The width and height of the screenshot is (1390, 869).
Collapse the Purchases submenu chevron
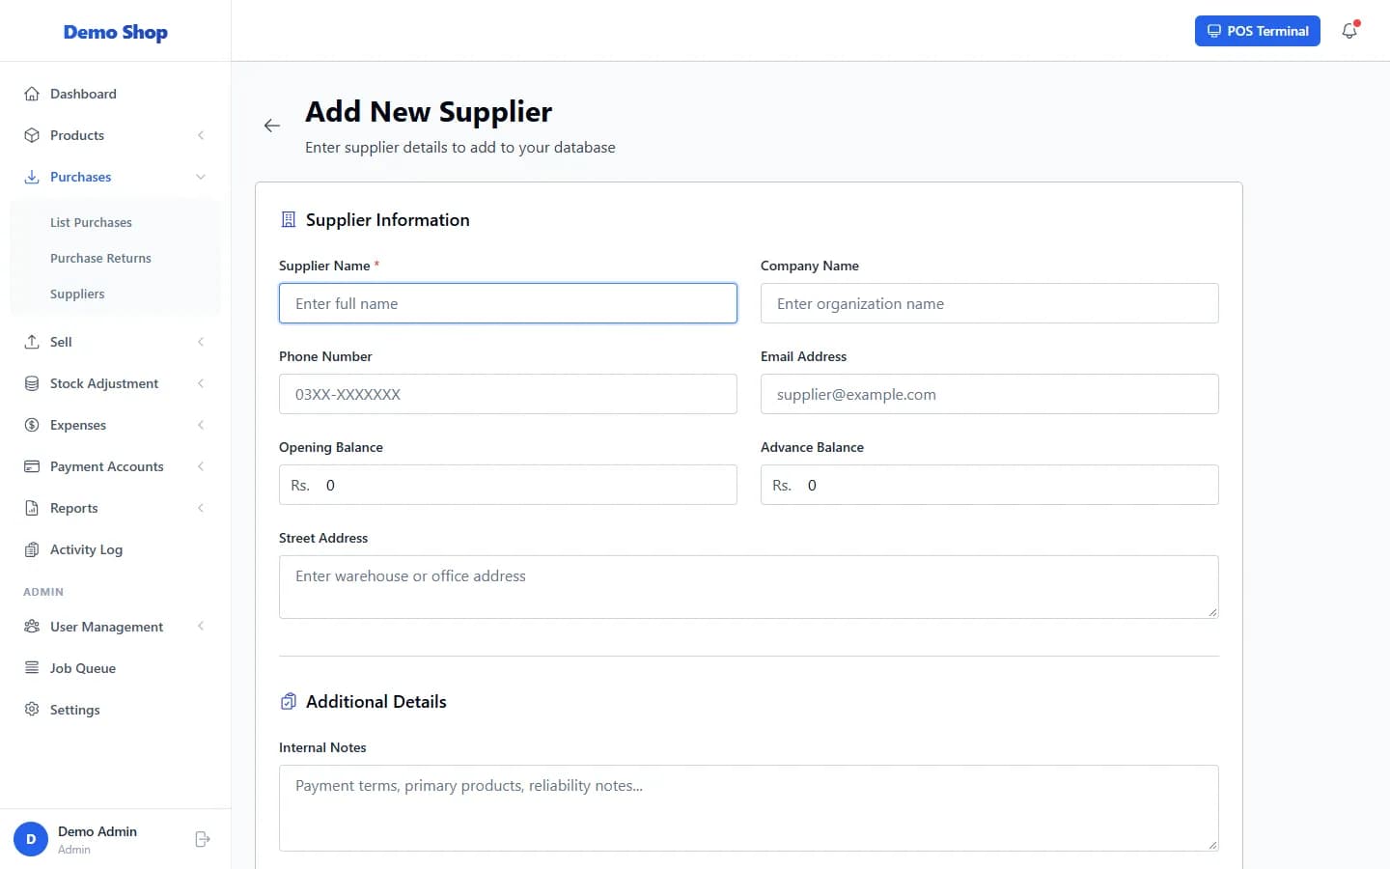click(x=201, y=177)
